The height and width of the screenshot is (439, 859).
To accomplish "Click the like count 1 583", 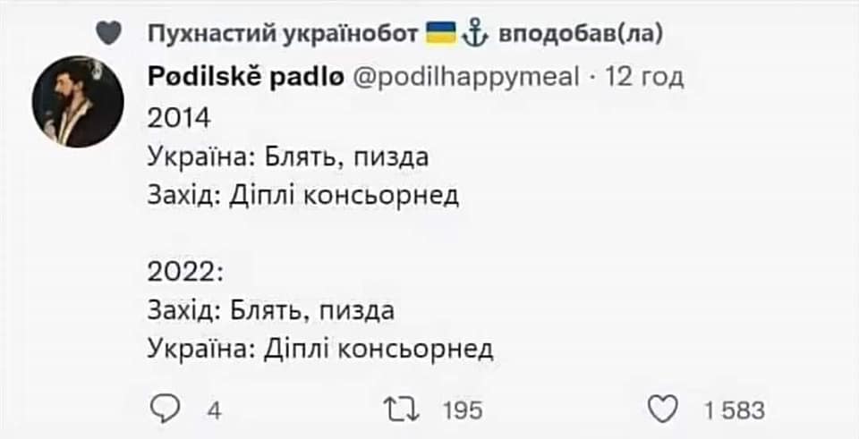I will pos(734,411).
